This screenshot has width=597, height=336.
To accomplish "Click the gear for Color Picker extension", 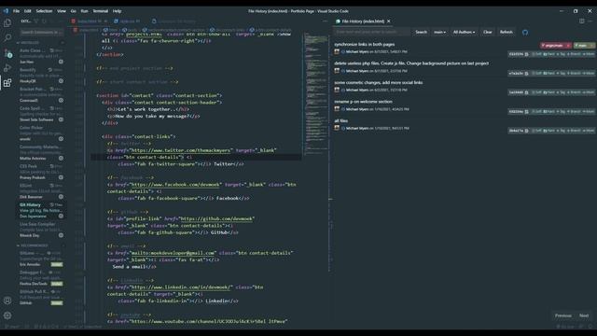I will 61,139.
